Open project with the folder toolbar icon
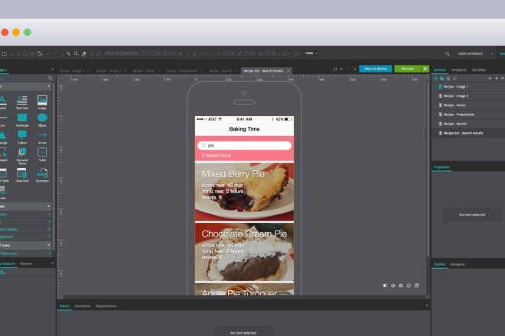Viewport: 505px width, 336px height. [4, 53]
